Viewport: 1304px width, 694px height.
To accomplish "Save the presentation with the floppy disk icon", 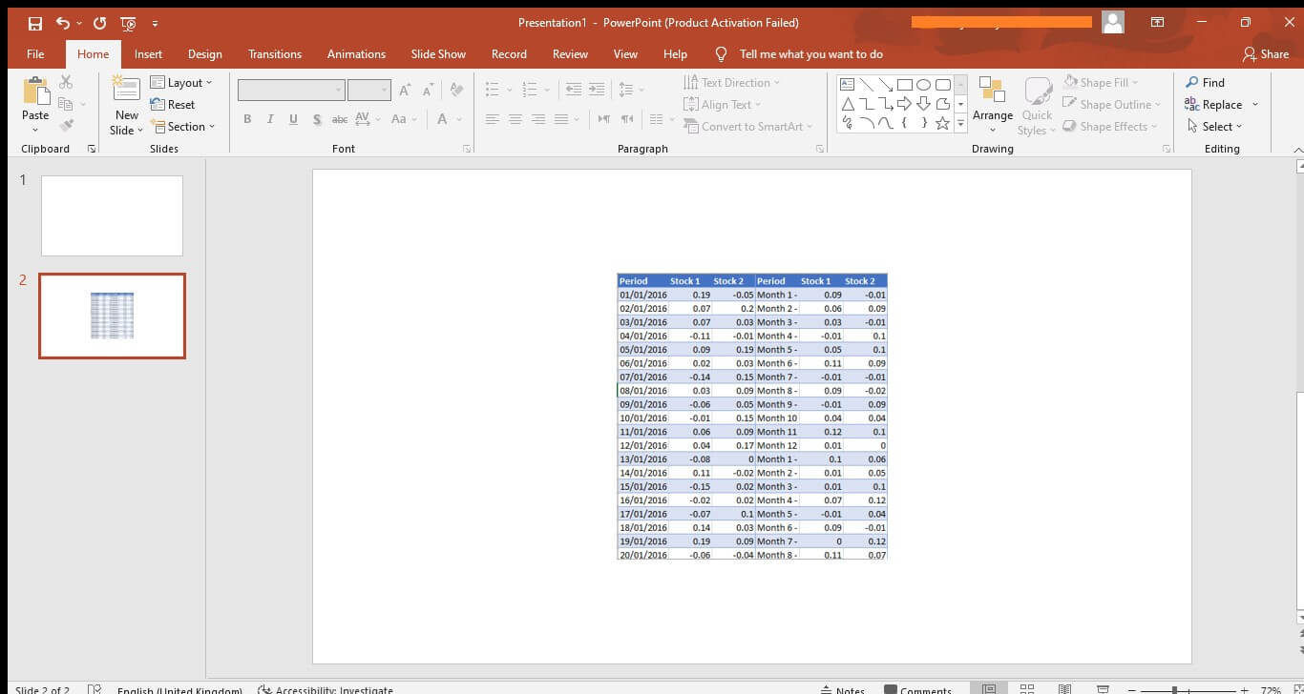I will (35, 23).
